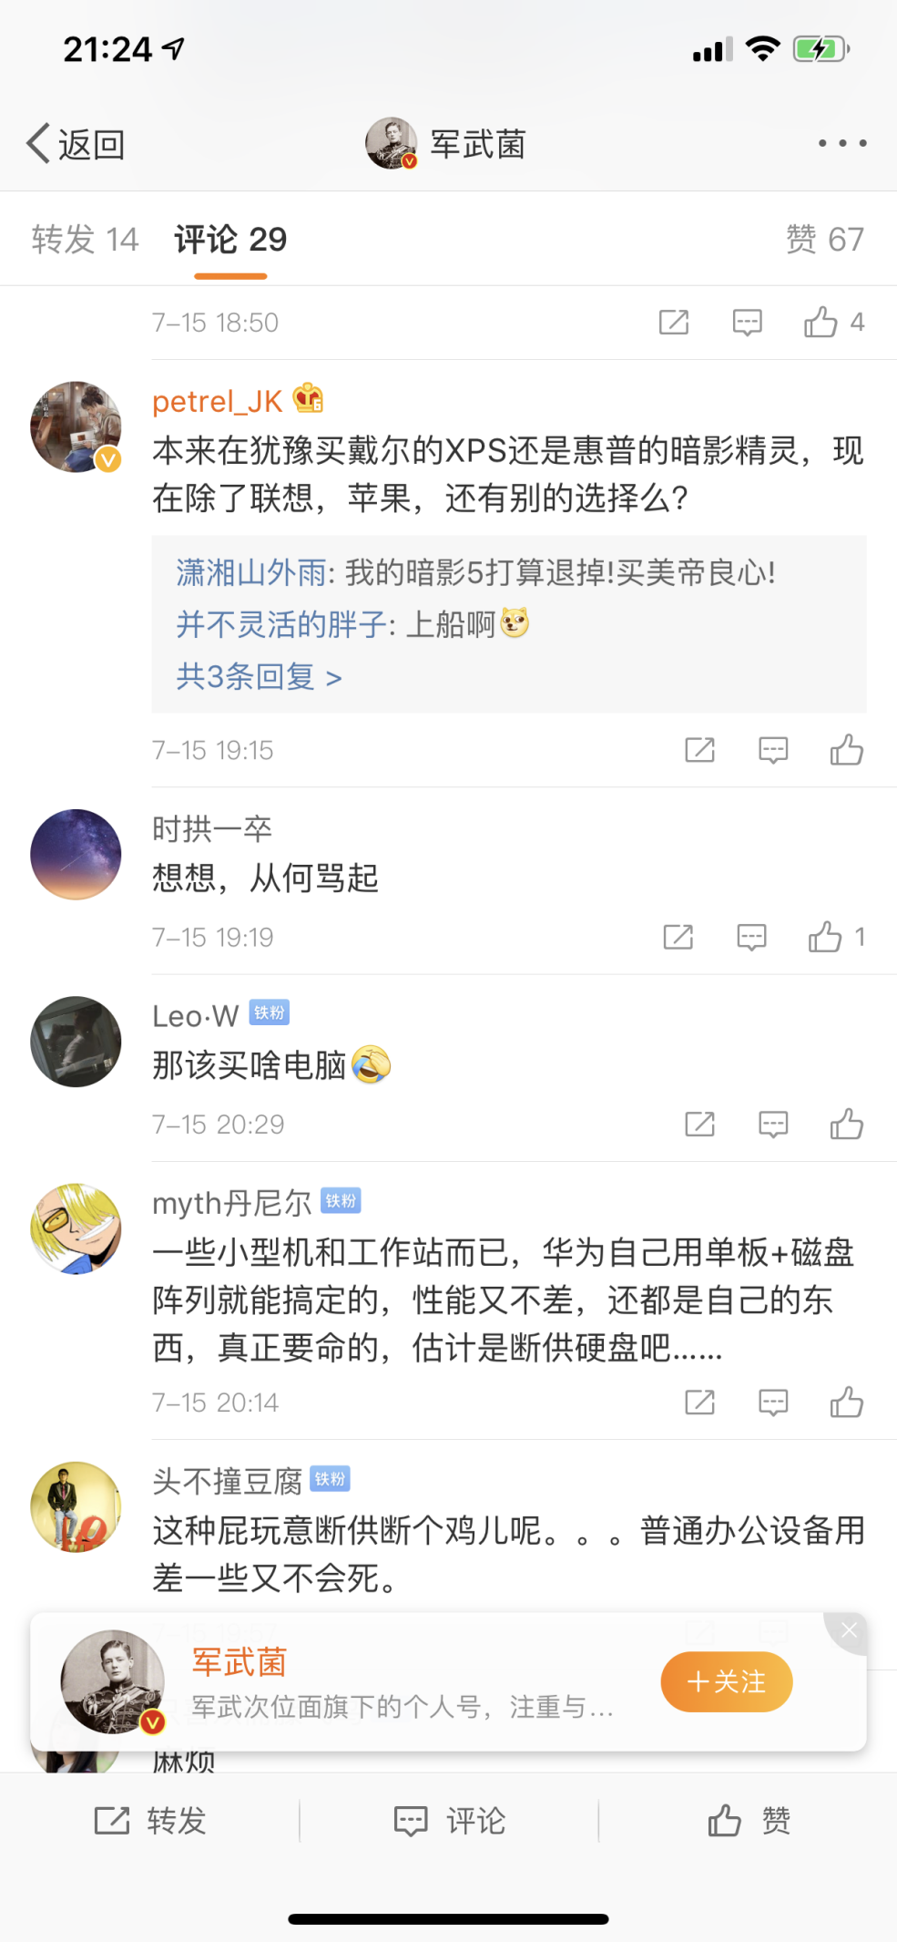Image resolution: width=897 pixels, height=1942 pixels.
Task: Switch to the 转发 14 tab
Action: click(85, 240)
